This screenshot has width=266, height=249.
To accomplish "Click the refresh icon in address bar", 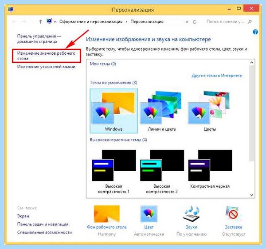I will click(195, 22).
